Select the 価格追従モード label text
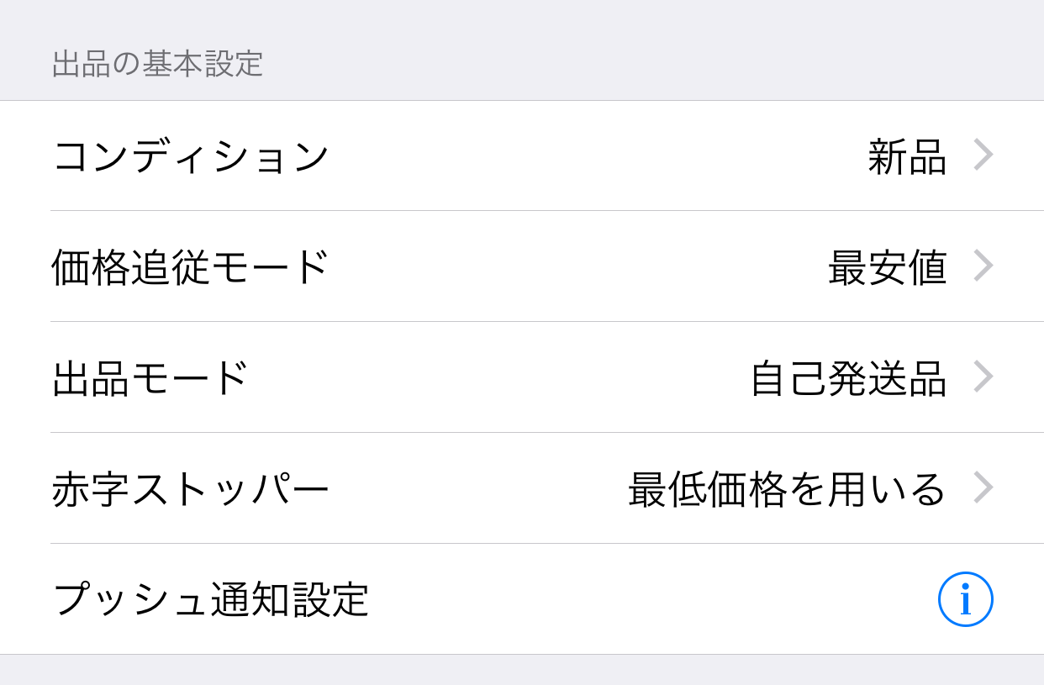Viewport: 1044px width, 685px height. [190, 267]
